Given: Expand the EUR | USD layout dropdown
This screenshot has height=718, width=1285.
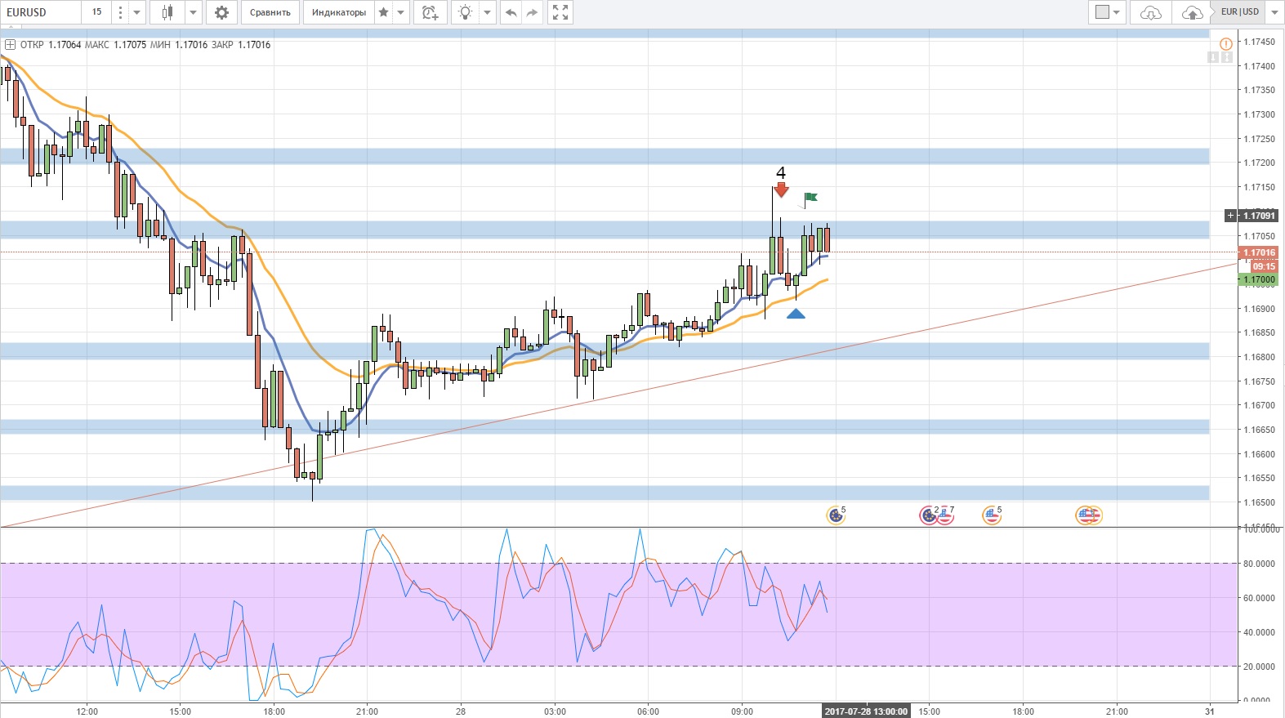Looking at the screenshot, I should pyautogui.click(x=1274, y=12).
